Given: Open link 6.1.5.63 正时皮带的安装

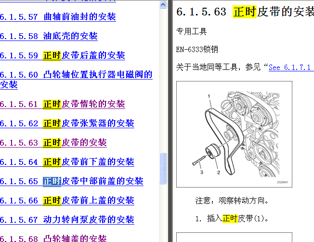Looking at the screenshot, I should click(x=53, y=143).
